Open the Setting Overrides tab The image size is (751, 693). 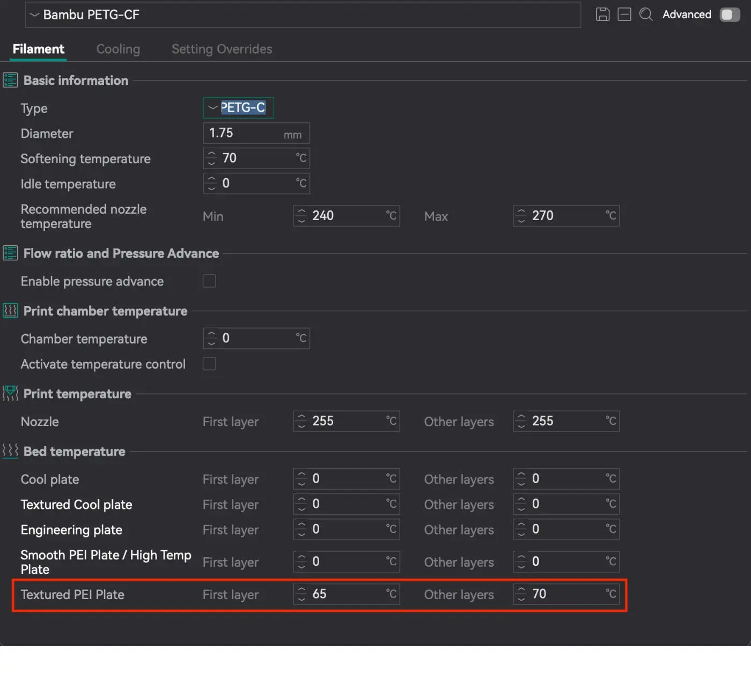coord(222,49)
